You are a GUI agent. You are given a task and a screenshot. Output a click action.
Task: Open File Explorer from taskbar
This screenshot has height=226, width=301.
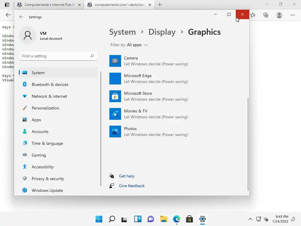click(163, 219)
